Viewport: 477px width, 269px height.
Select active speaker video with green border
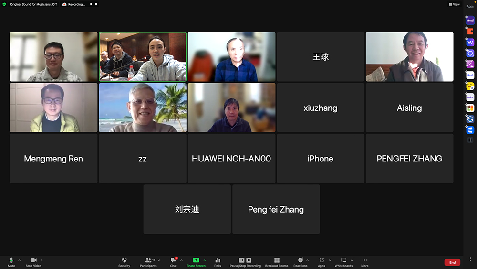(142, 57)
